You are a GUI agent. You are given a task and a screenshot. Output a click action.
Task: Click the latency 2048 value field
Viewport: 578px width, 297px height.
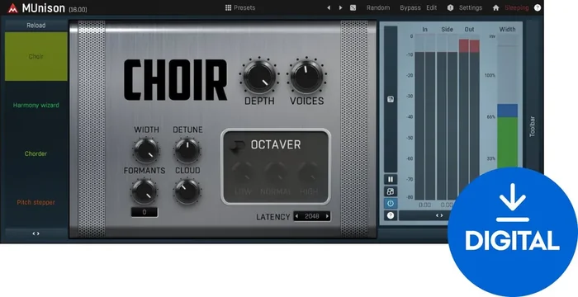click(x=312, y=216)
